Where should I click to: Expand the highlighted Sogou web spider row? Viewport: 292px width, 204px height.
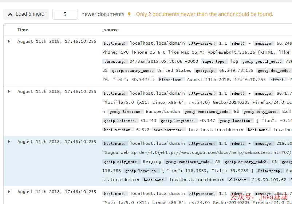[x=9, y=142]
